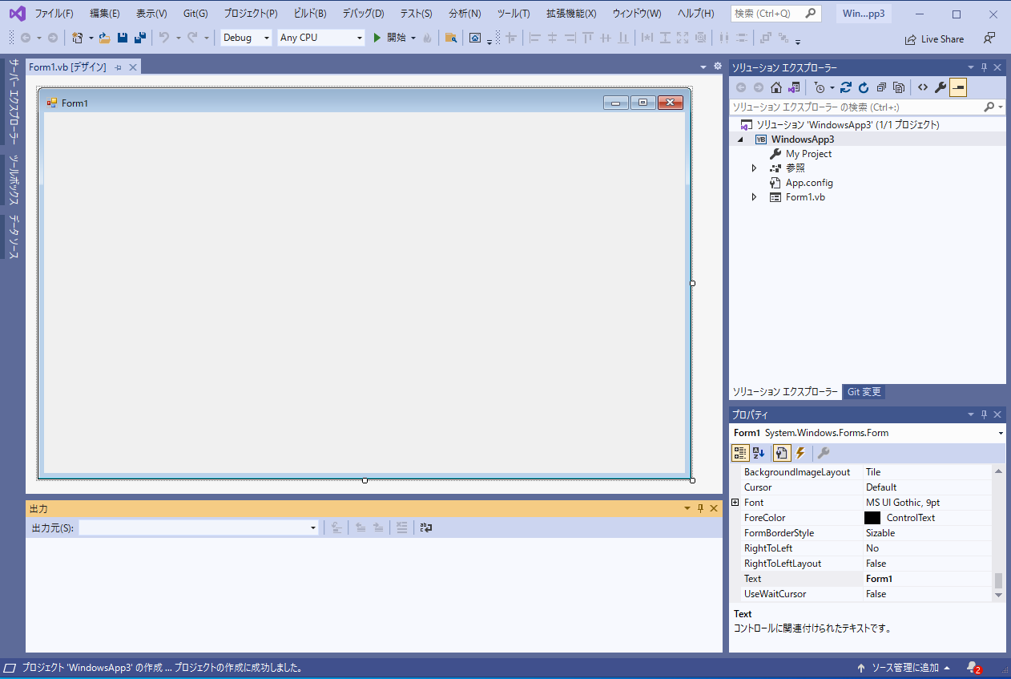Toggle Categorized view in Properties panel
The width and height of the screenshot is (1011, 679).
(740, 453)
